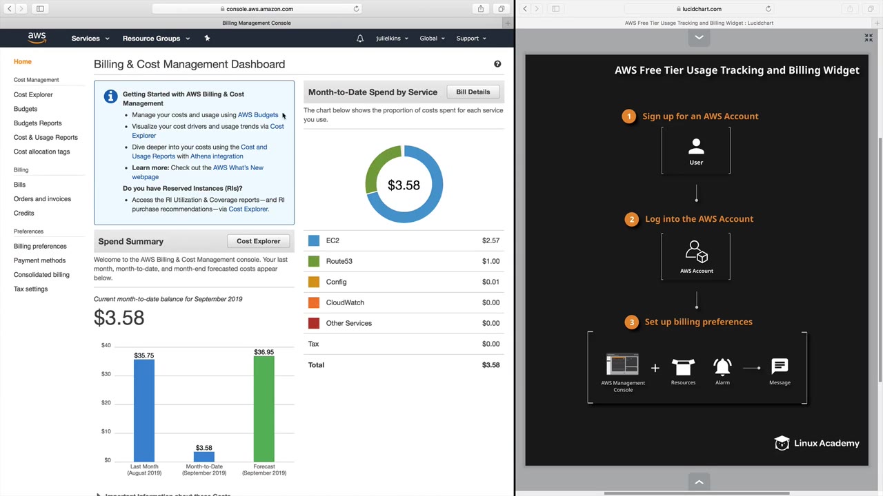Open the Global region dropdown

[x=432, y=39]
